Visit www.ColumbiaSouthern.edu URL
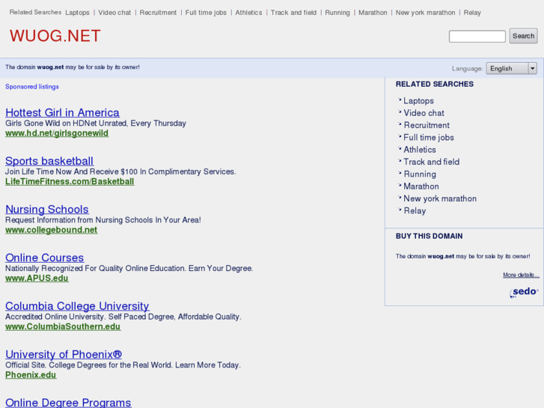The height and width of the screenshot is (408, 544). click(63, 326)
